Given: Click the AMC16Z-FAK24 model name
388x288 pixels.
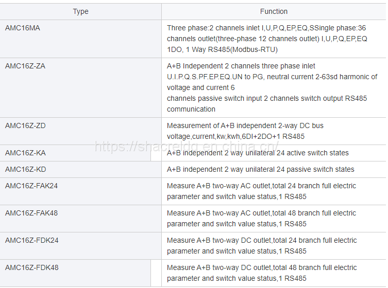Looking at the screenshot, I should [31, 186].
